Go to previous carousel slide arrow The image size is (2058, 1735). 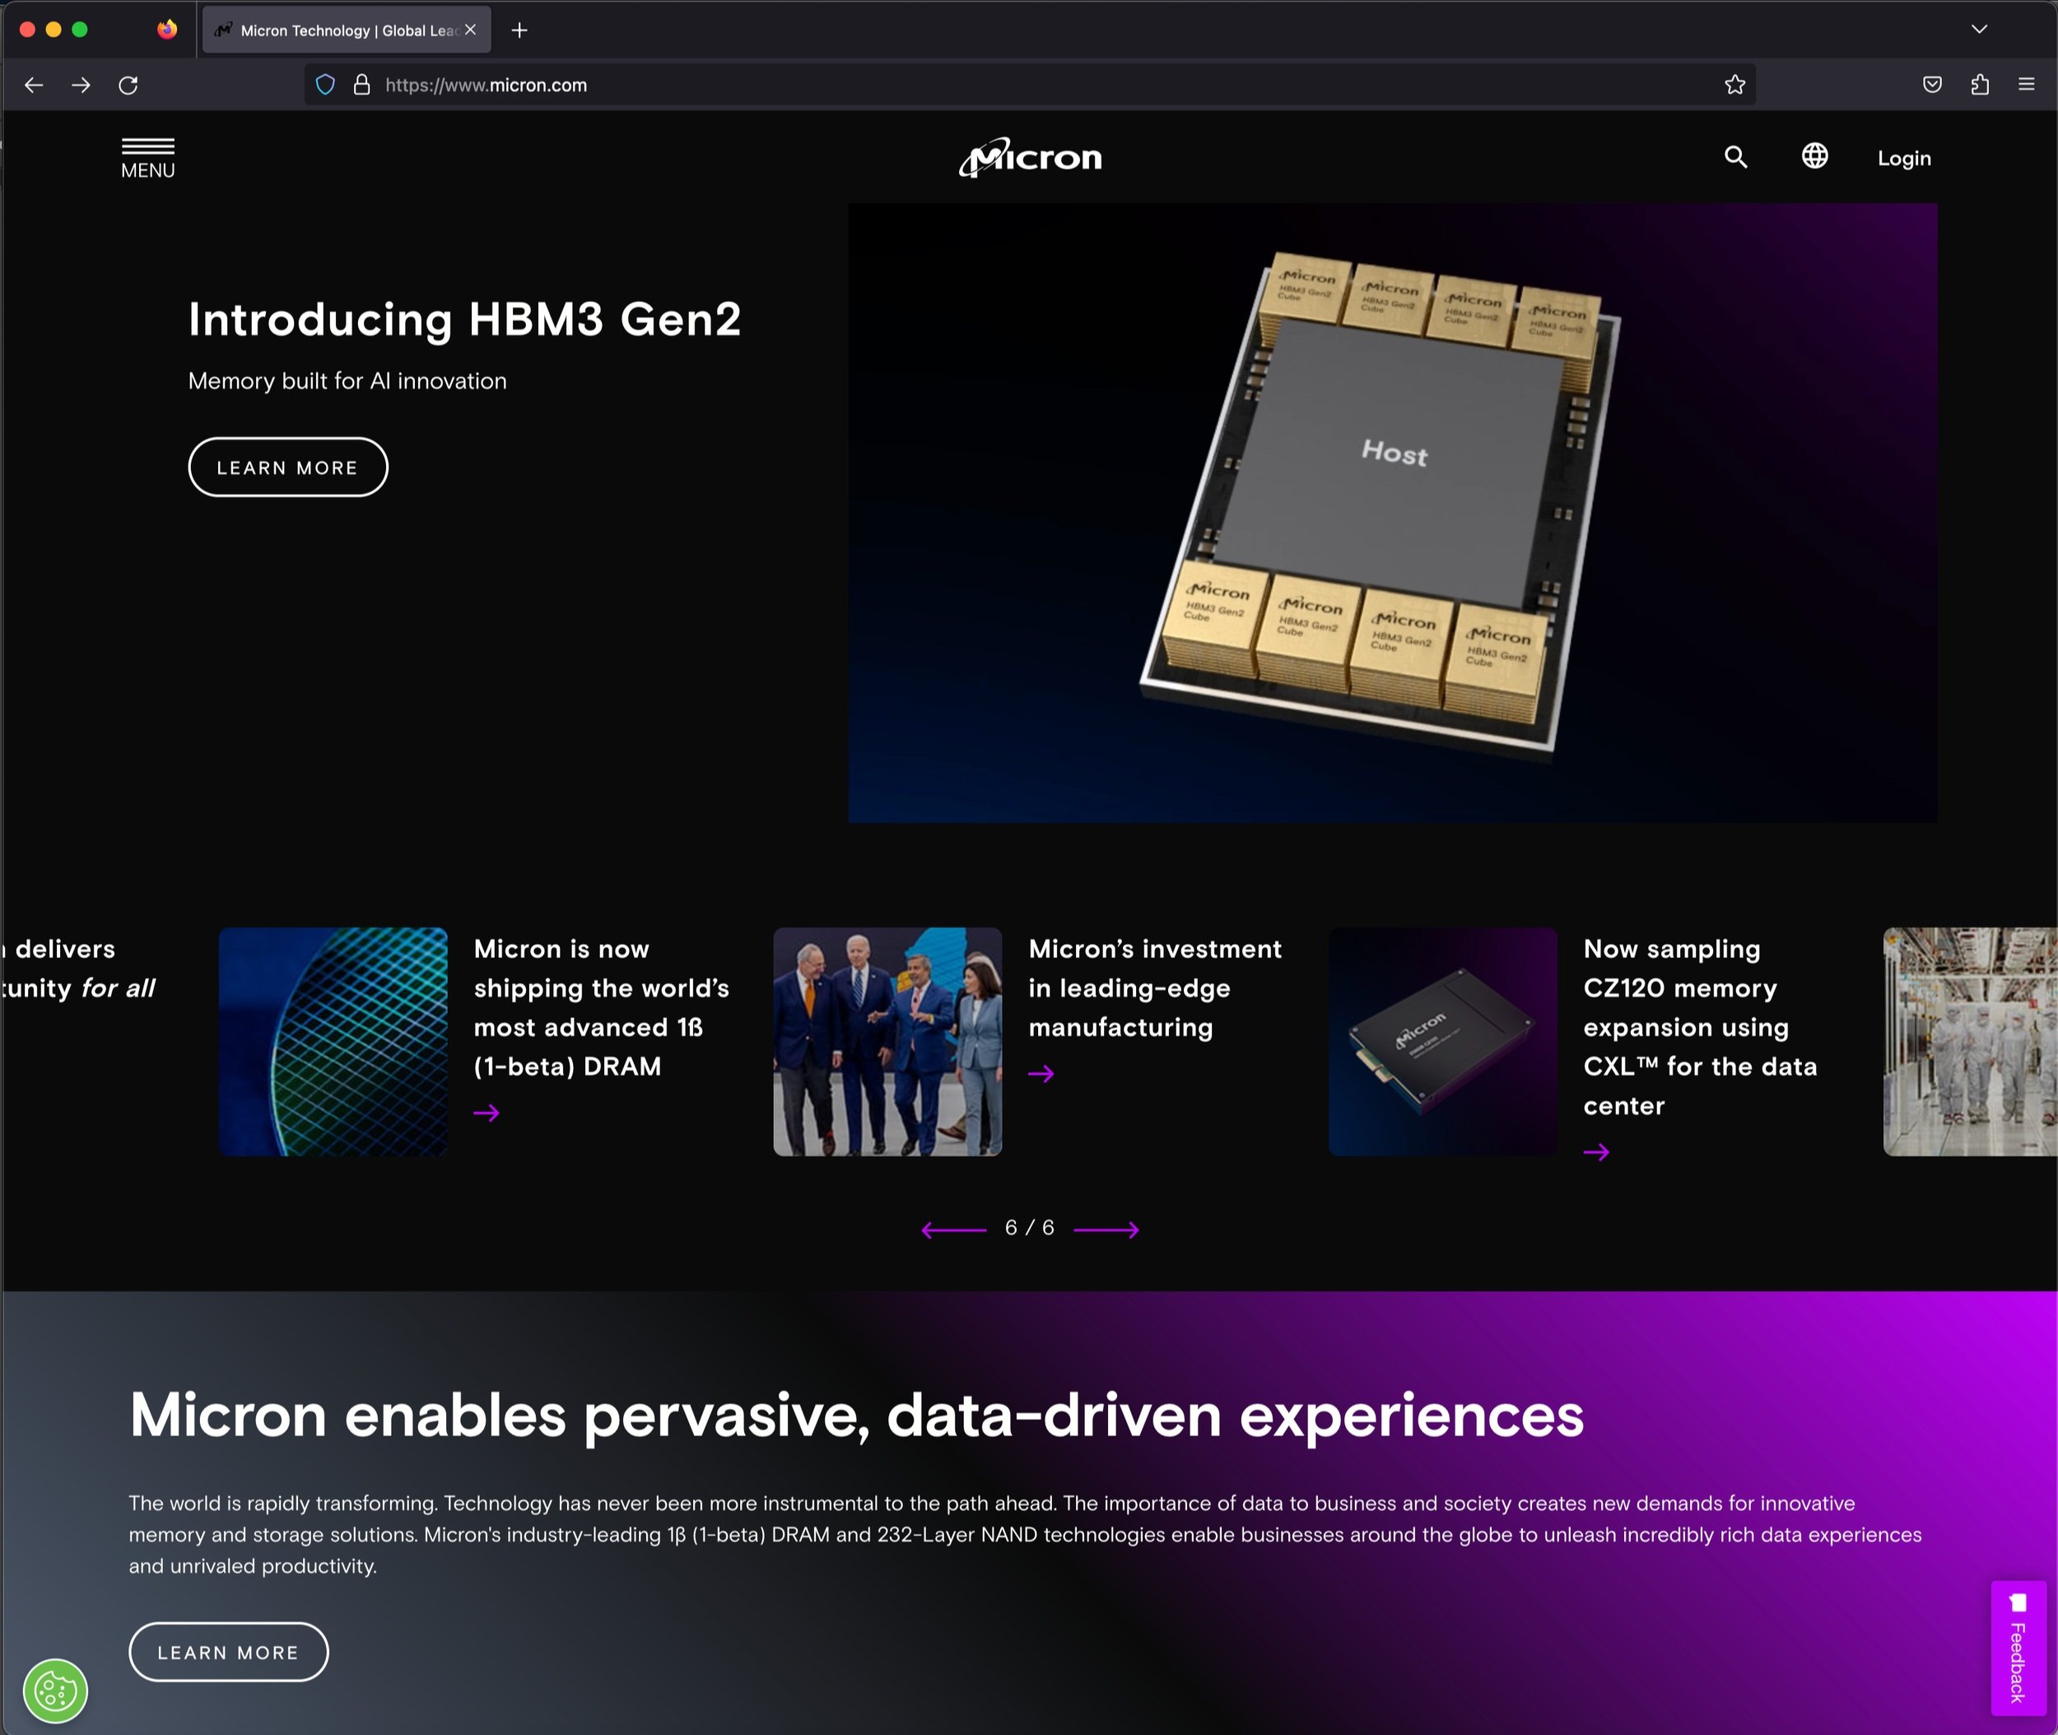(x=953, y=1230)
